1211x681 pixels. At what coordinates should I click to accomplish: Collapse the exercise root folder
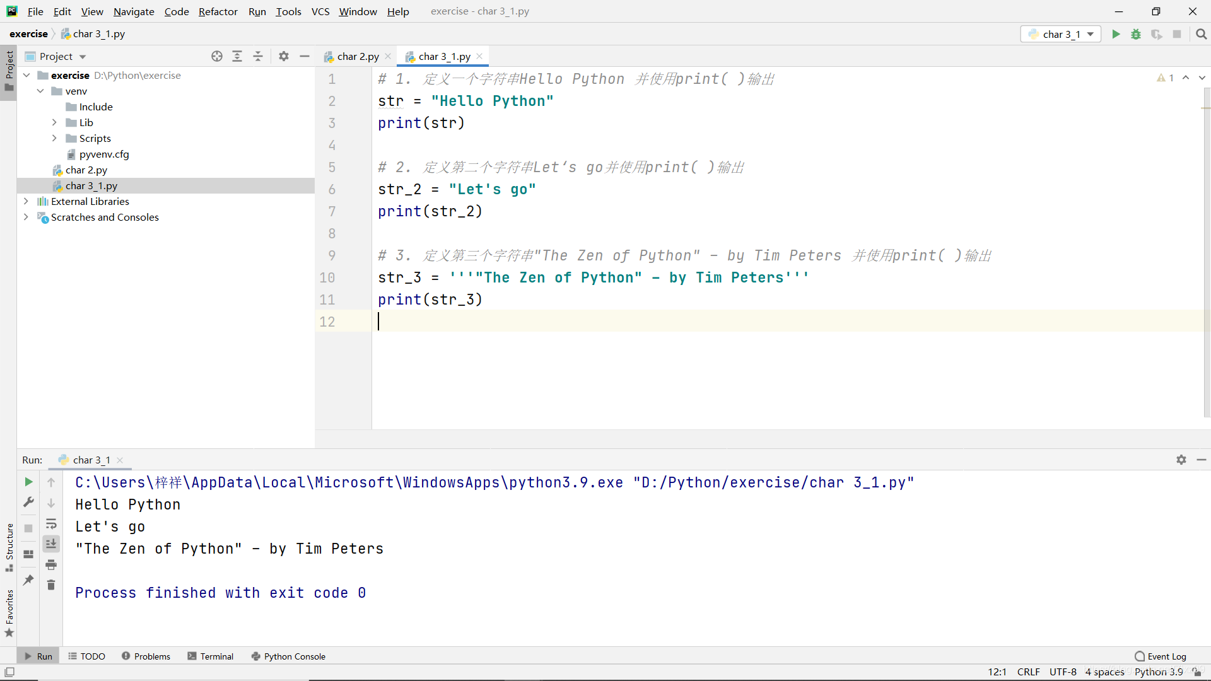click(26, 75)
